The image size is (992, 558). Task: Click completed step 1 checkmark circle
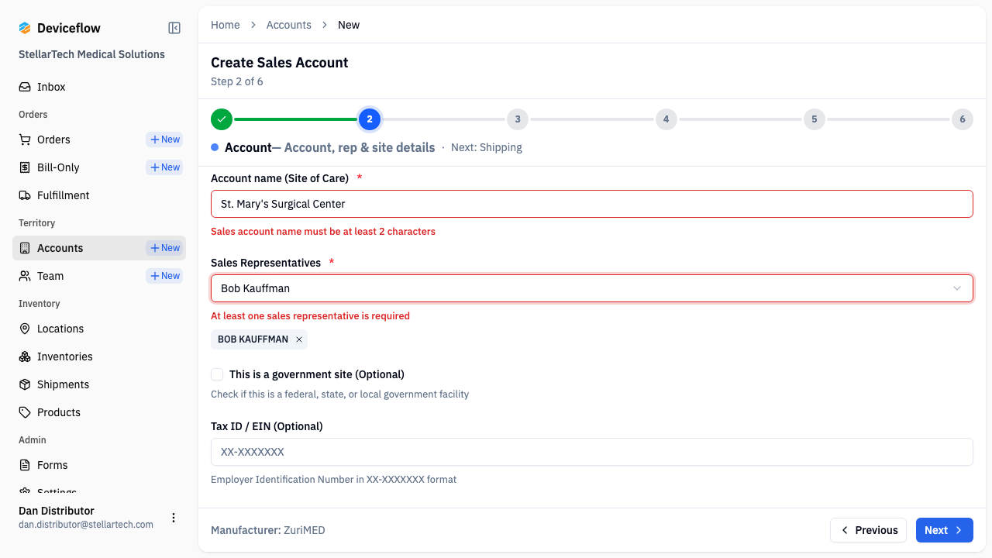(222, 119)
